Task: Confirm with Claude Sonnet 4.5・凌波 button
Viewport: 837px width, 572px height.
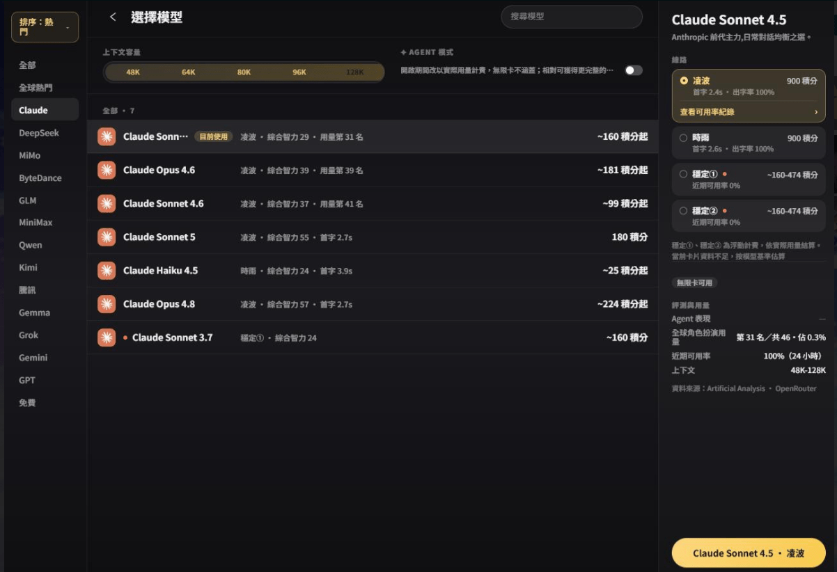Action: coord(749,553)
